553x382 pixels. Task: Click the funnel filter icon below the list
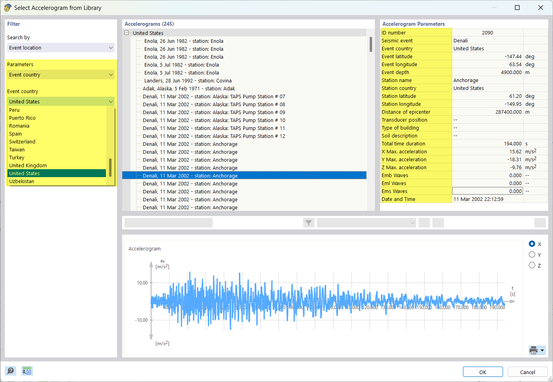click(x=308, y=223)
